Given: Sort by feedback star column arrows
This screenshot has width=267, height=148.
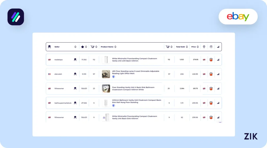Looking at the screenshot, I should point(86,47).
